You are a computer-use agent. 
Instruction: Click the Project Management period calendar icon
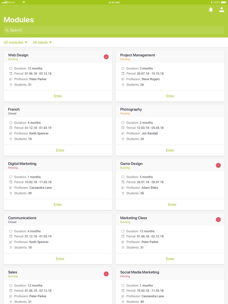(123, 74)
